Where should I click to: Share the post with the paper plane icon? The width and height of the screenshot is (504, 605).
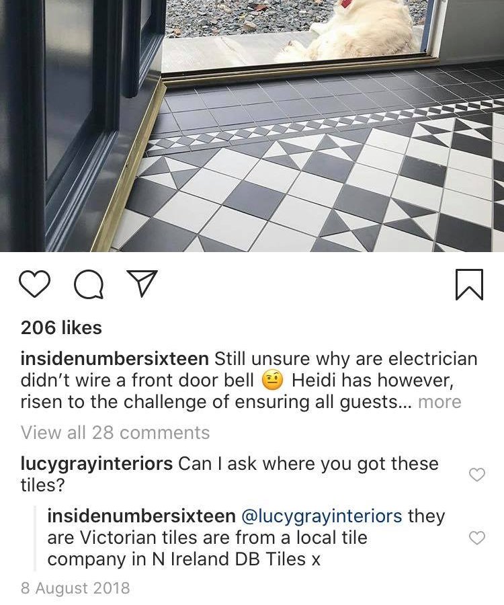[142, 283]
